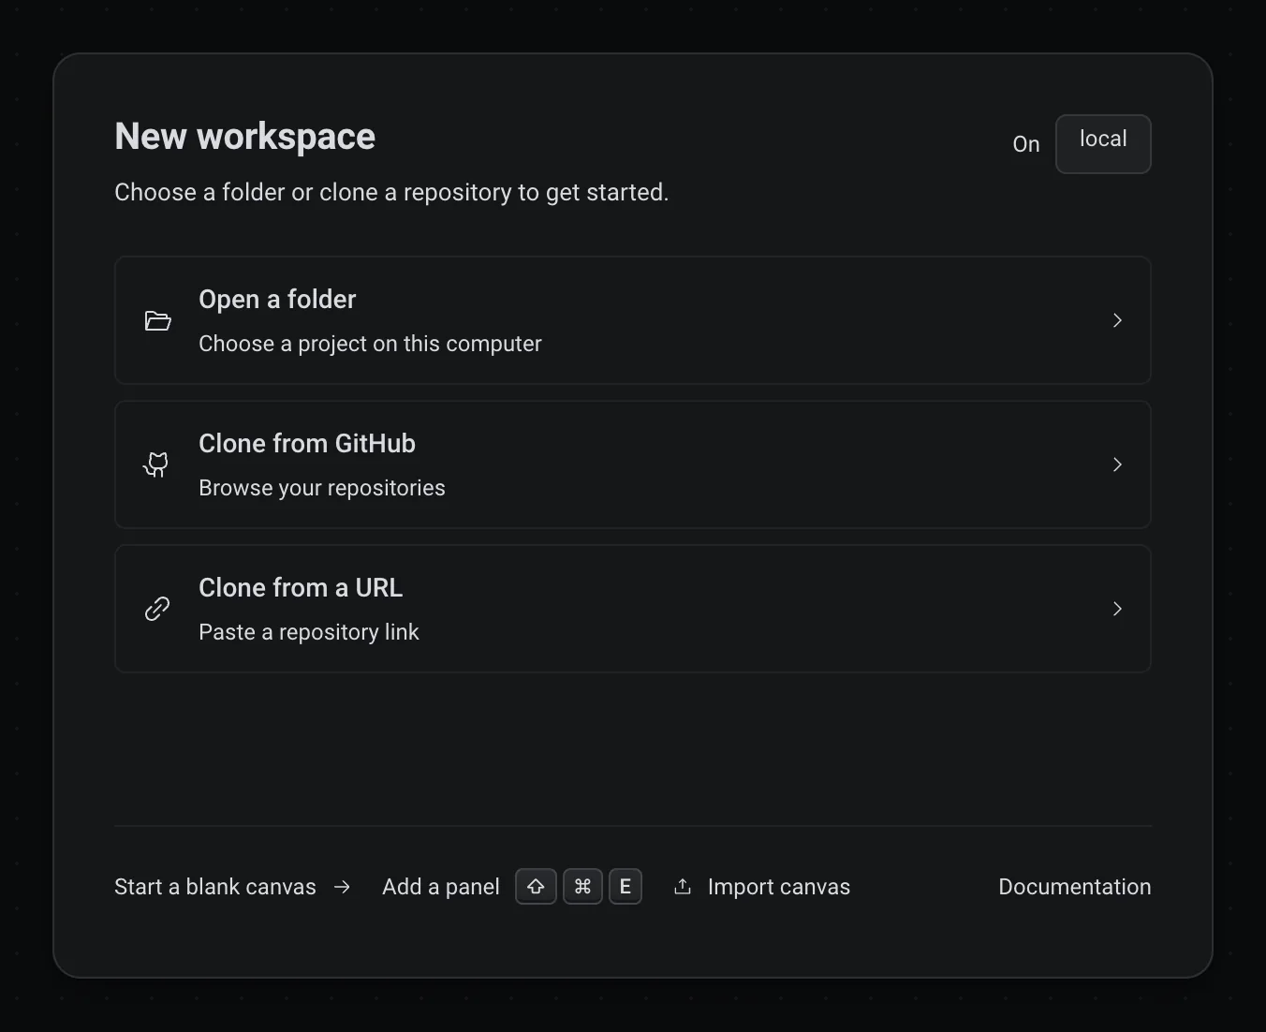Click the Import canvas upload icon
The image size is (1266, 1032).
coord(683,886)
